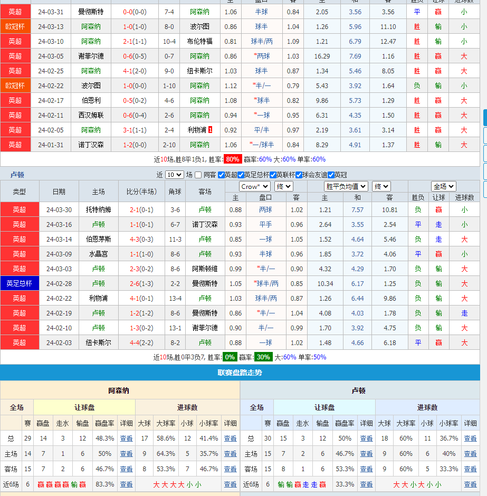This screenshot has height=496, width=487.
Task: Click the 联赛盘路走势 section header
Action: (x=240, y=373)
